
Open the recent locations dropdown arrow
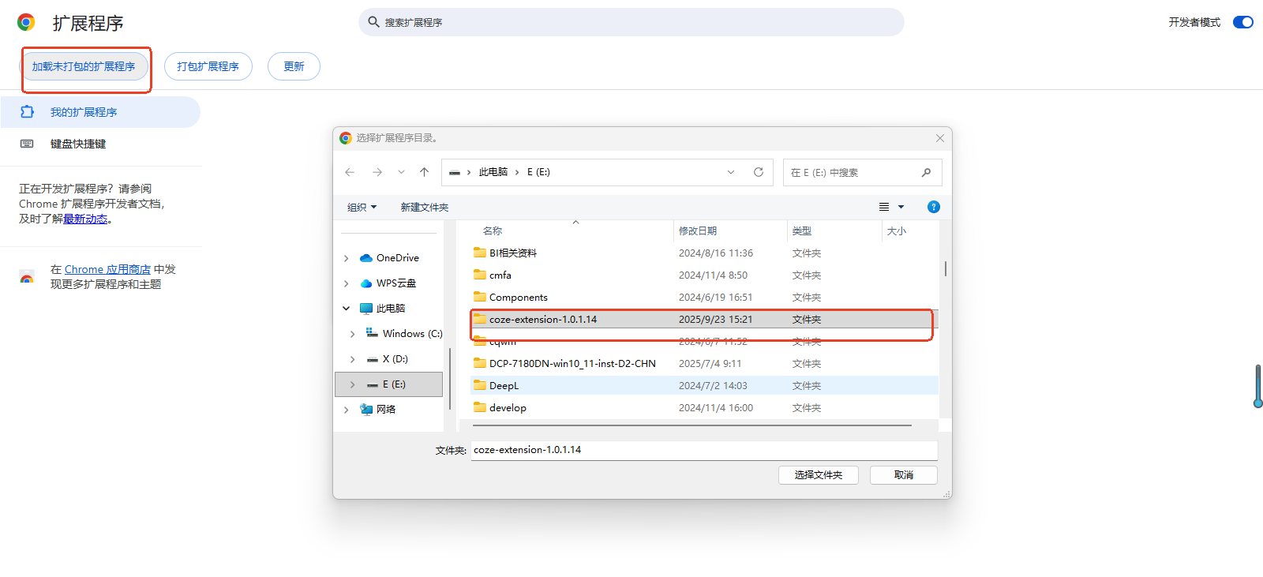401,172
